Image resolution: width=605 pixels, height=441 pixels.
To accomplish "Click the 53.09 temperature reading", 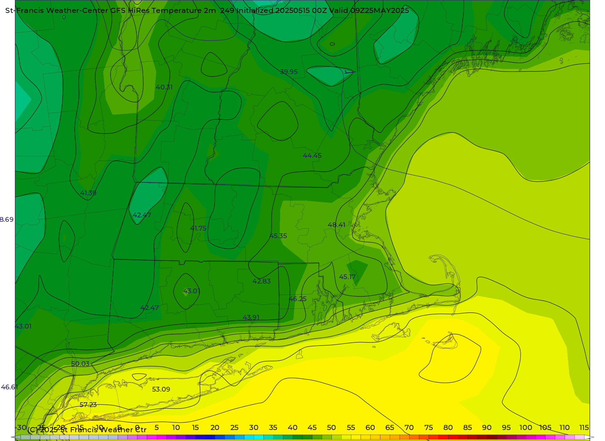I will point(161,389).
